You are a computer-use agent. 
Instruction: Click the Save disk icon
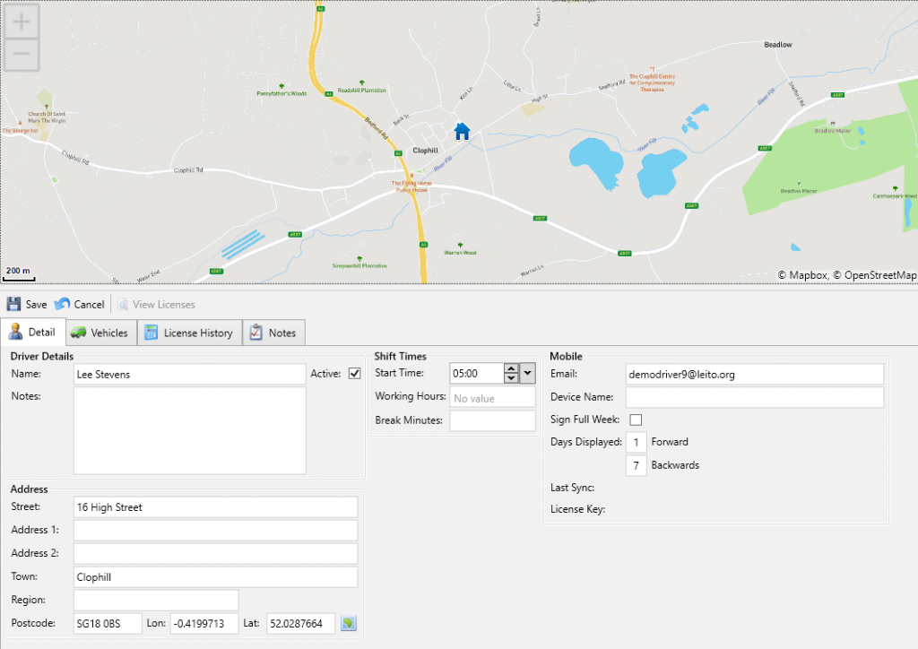(14, 304)
